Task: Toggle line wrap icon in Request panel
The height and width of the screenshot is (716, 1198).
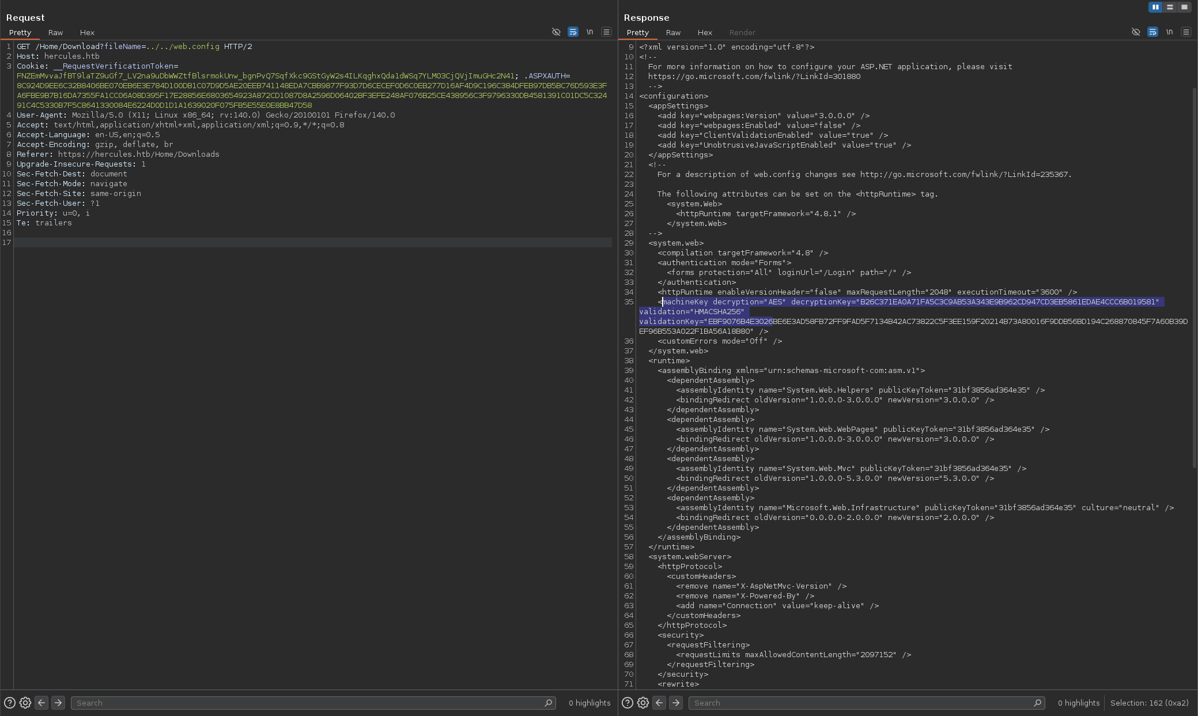Action: [573, 32]
